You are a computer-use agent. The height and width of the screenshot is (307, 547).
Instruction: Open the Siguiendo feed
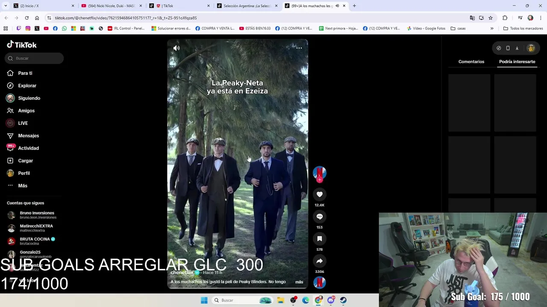[x=29, y=98]
